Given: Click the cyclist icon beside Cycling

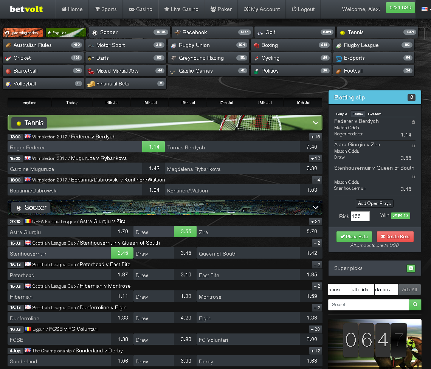Looking at the screenshot, I should coord(256,58).
